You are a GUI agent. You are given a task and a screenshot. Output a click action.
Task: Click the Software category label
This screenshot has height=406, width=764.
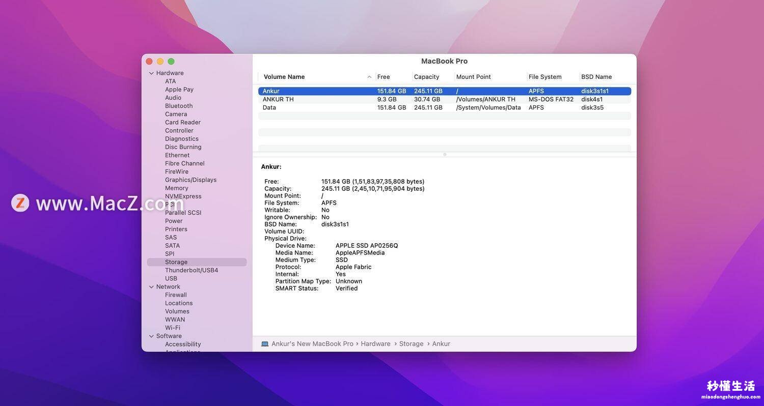[x=169, y=336]
